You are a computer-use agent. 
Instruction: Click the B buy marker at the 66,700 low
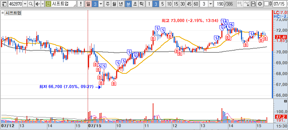tap(101, 82)
